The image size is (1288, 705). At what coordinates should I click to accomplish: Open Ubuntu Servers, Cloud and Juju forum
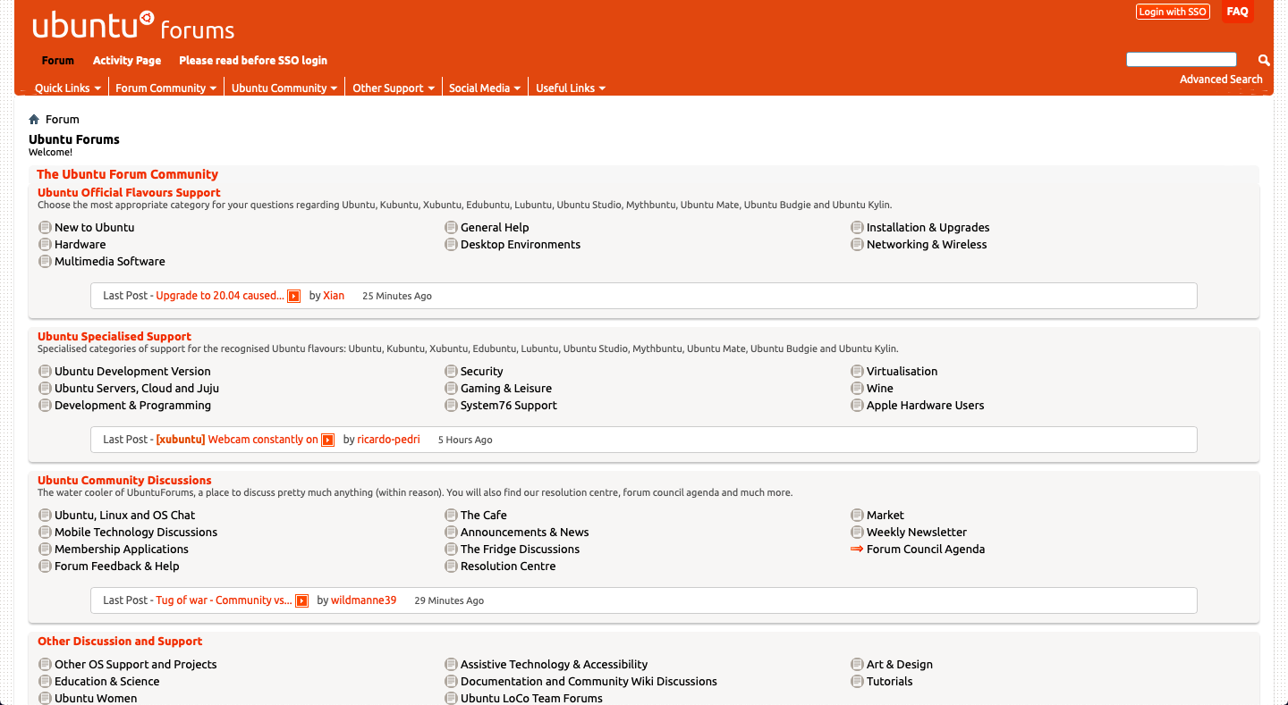[x=137, y=389]
